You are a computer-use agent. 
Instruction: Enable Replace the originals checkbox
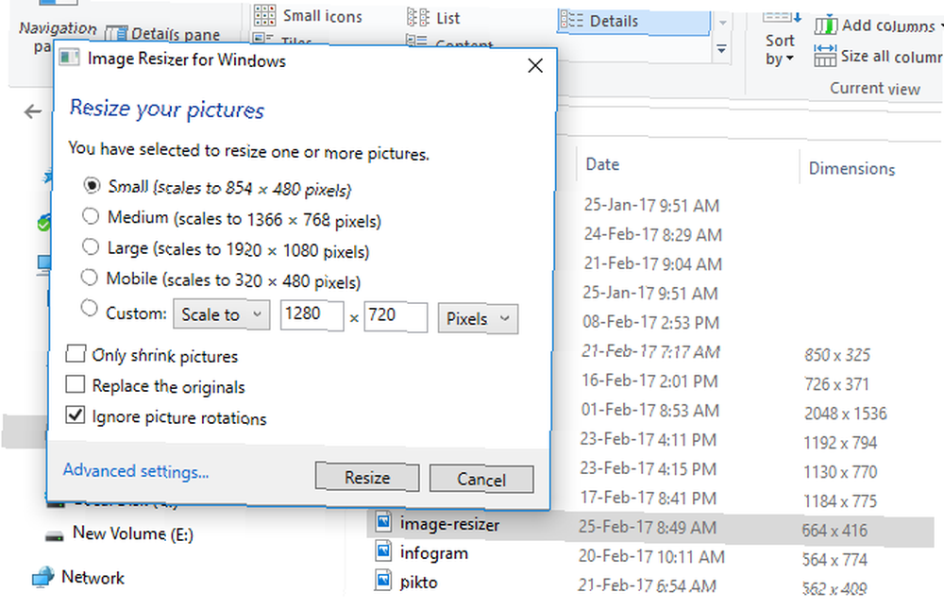[76, 384]
